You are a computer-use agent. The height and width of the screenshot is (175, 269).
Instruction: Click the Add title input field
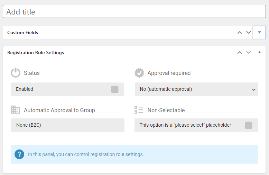134,12
